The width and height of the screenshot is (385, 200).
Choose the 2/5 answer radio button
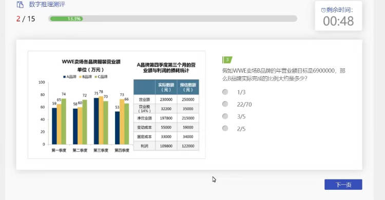click(225, 128)
